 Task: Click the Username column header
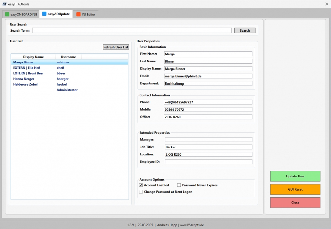click(x=68, y=57)
